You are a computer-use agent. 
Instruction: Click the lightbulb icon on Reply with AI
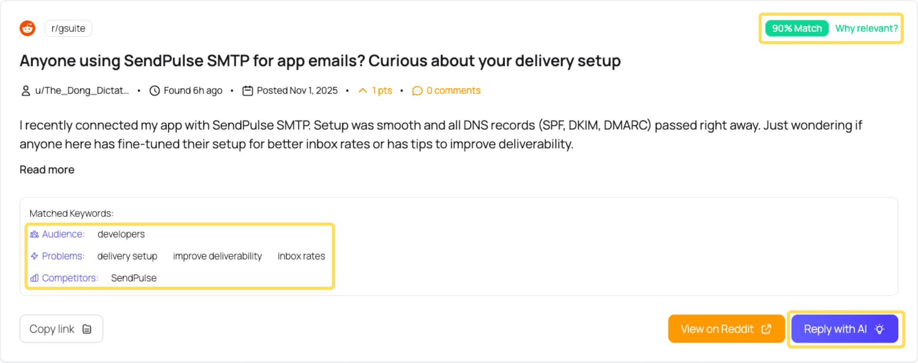[x=879, y=329]
